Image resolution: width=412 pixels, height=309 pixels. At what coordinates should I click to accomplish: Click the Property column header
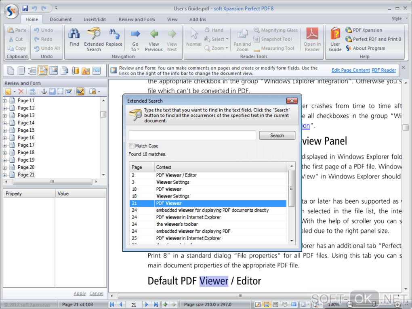coord(29,193)
